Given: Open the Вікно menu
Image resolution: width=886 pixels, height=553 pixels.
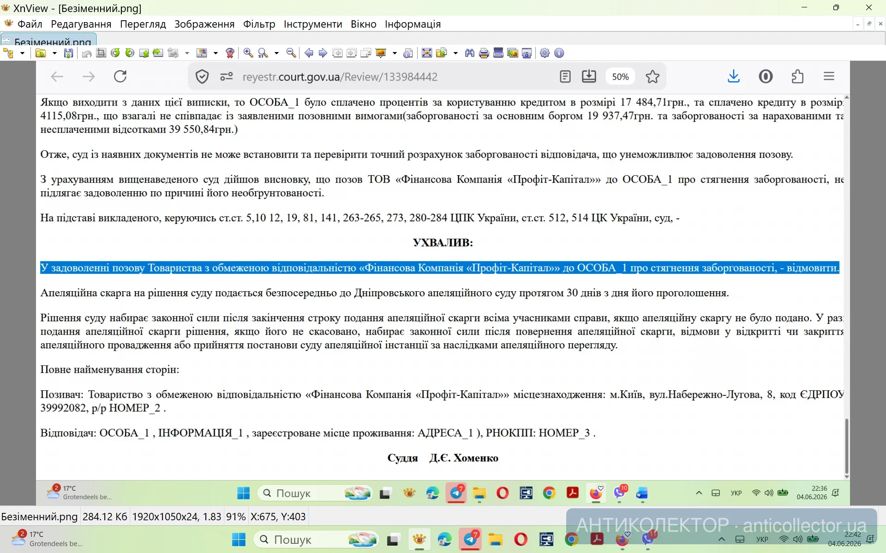Looking at the screenshot, I should [364, 24].
